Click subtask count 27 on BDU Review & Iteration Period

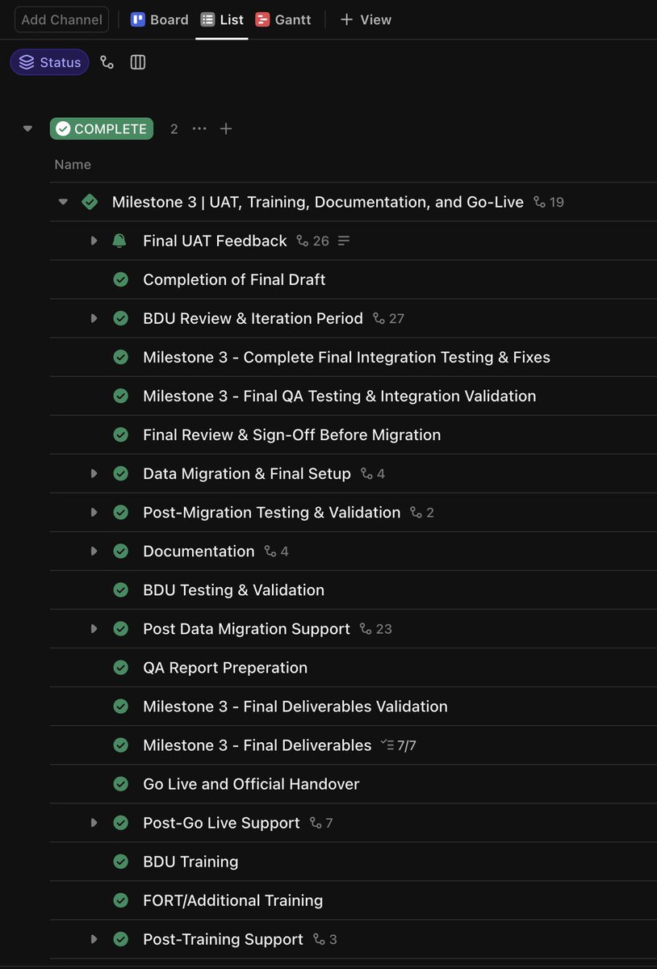[x=388, y=318]
